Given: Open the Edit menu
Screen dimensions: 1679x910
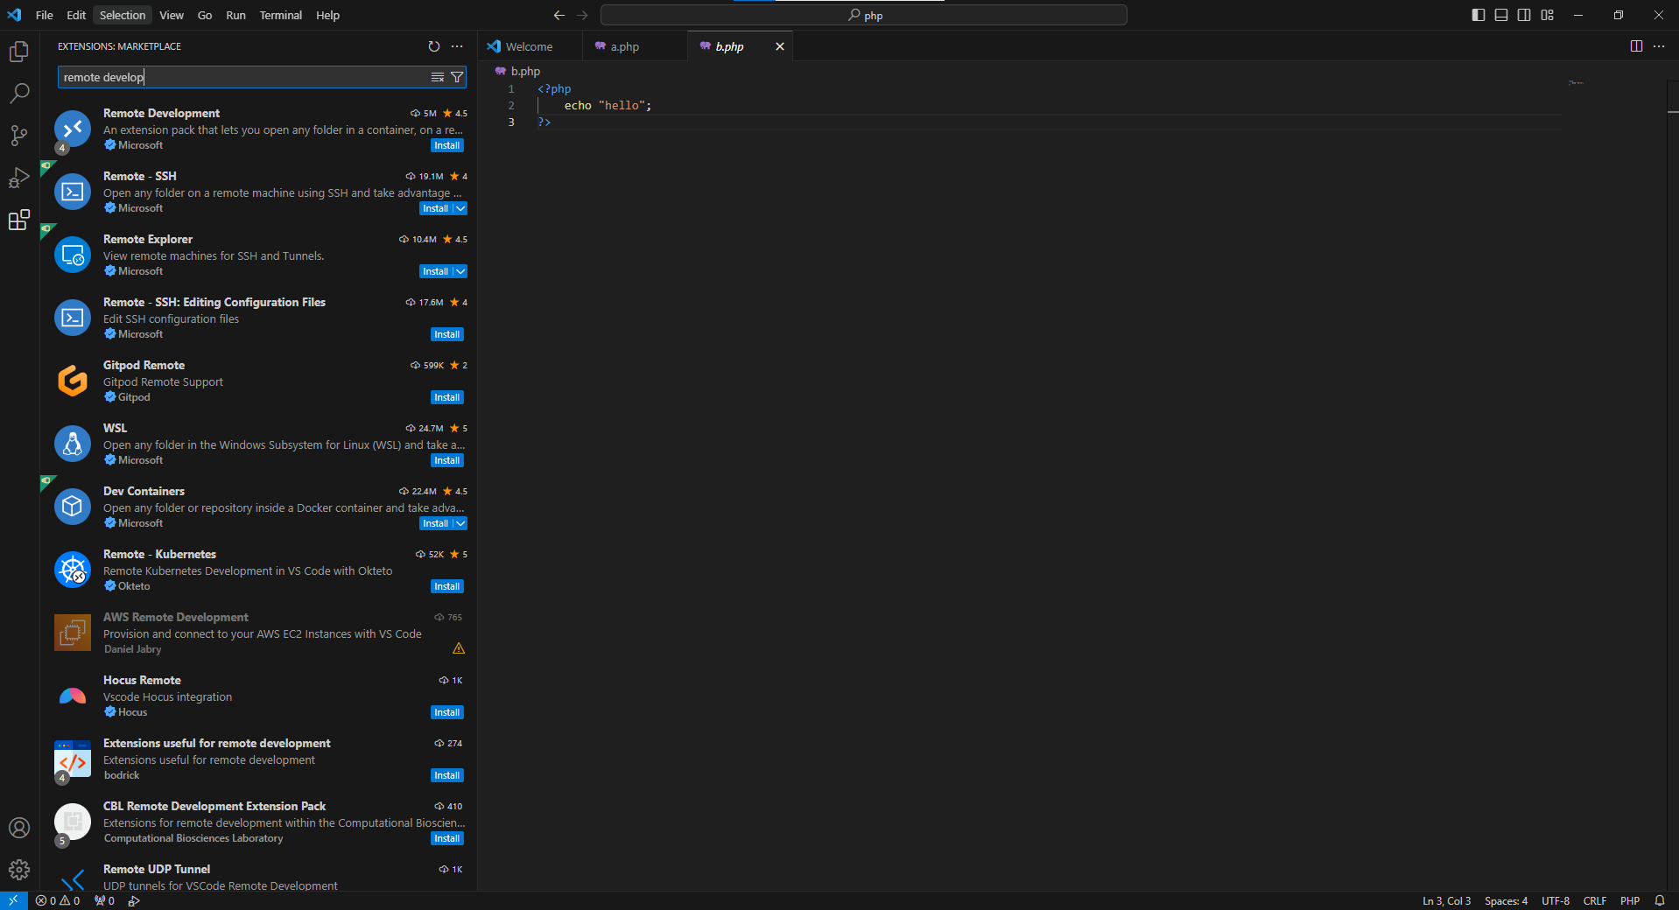Looking at the screenshot, I should 76,15.
